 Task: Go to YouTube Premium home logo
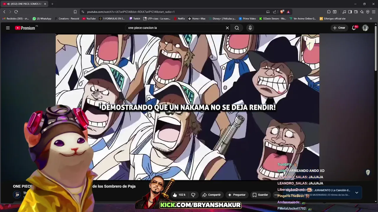25,28
